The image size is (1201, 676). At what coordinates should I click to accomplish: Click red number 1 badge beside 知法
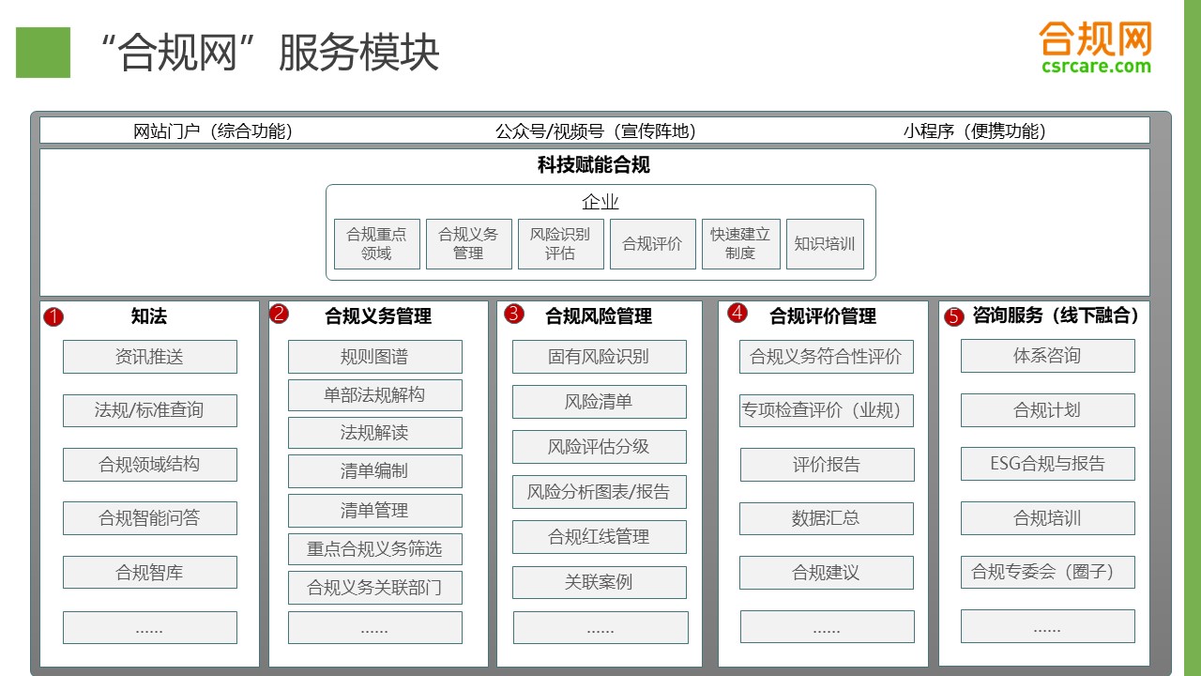click(53, 317)
